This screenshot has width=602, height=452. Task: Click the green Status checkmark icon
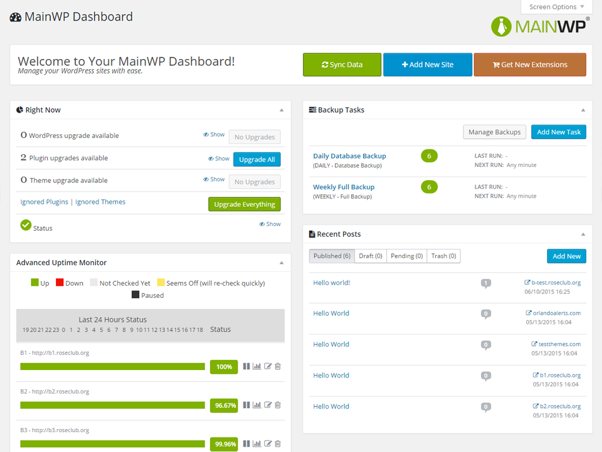pyautogui.click(x=26, y=225)
